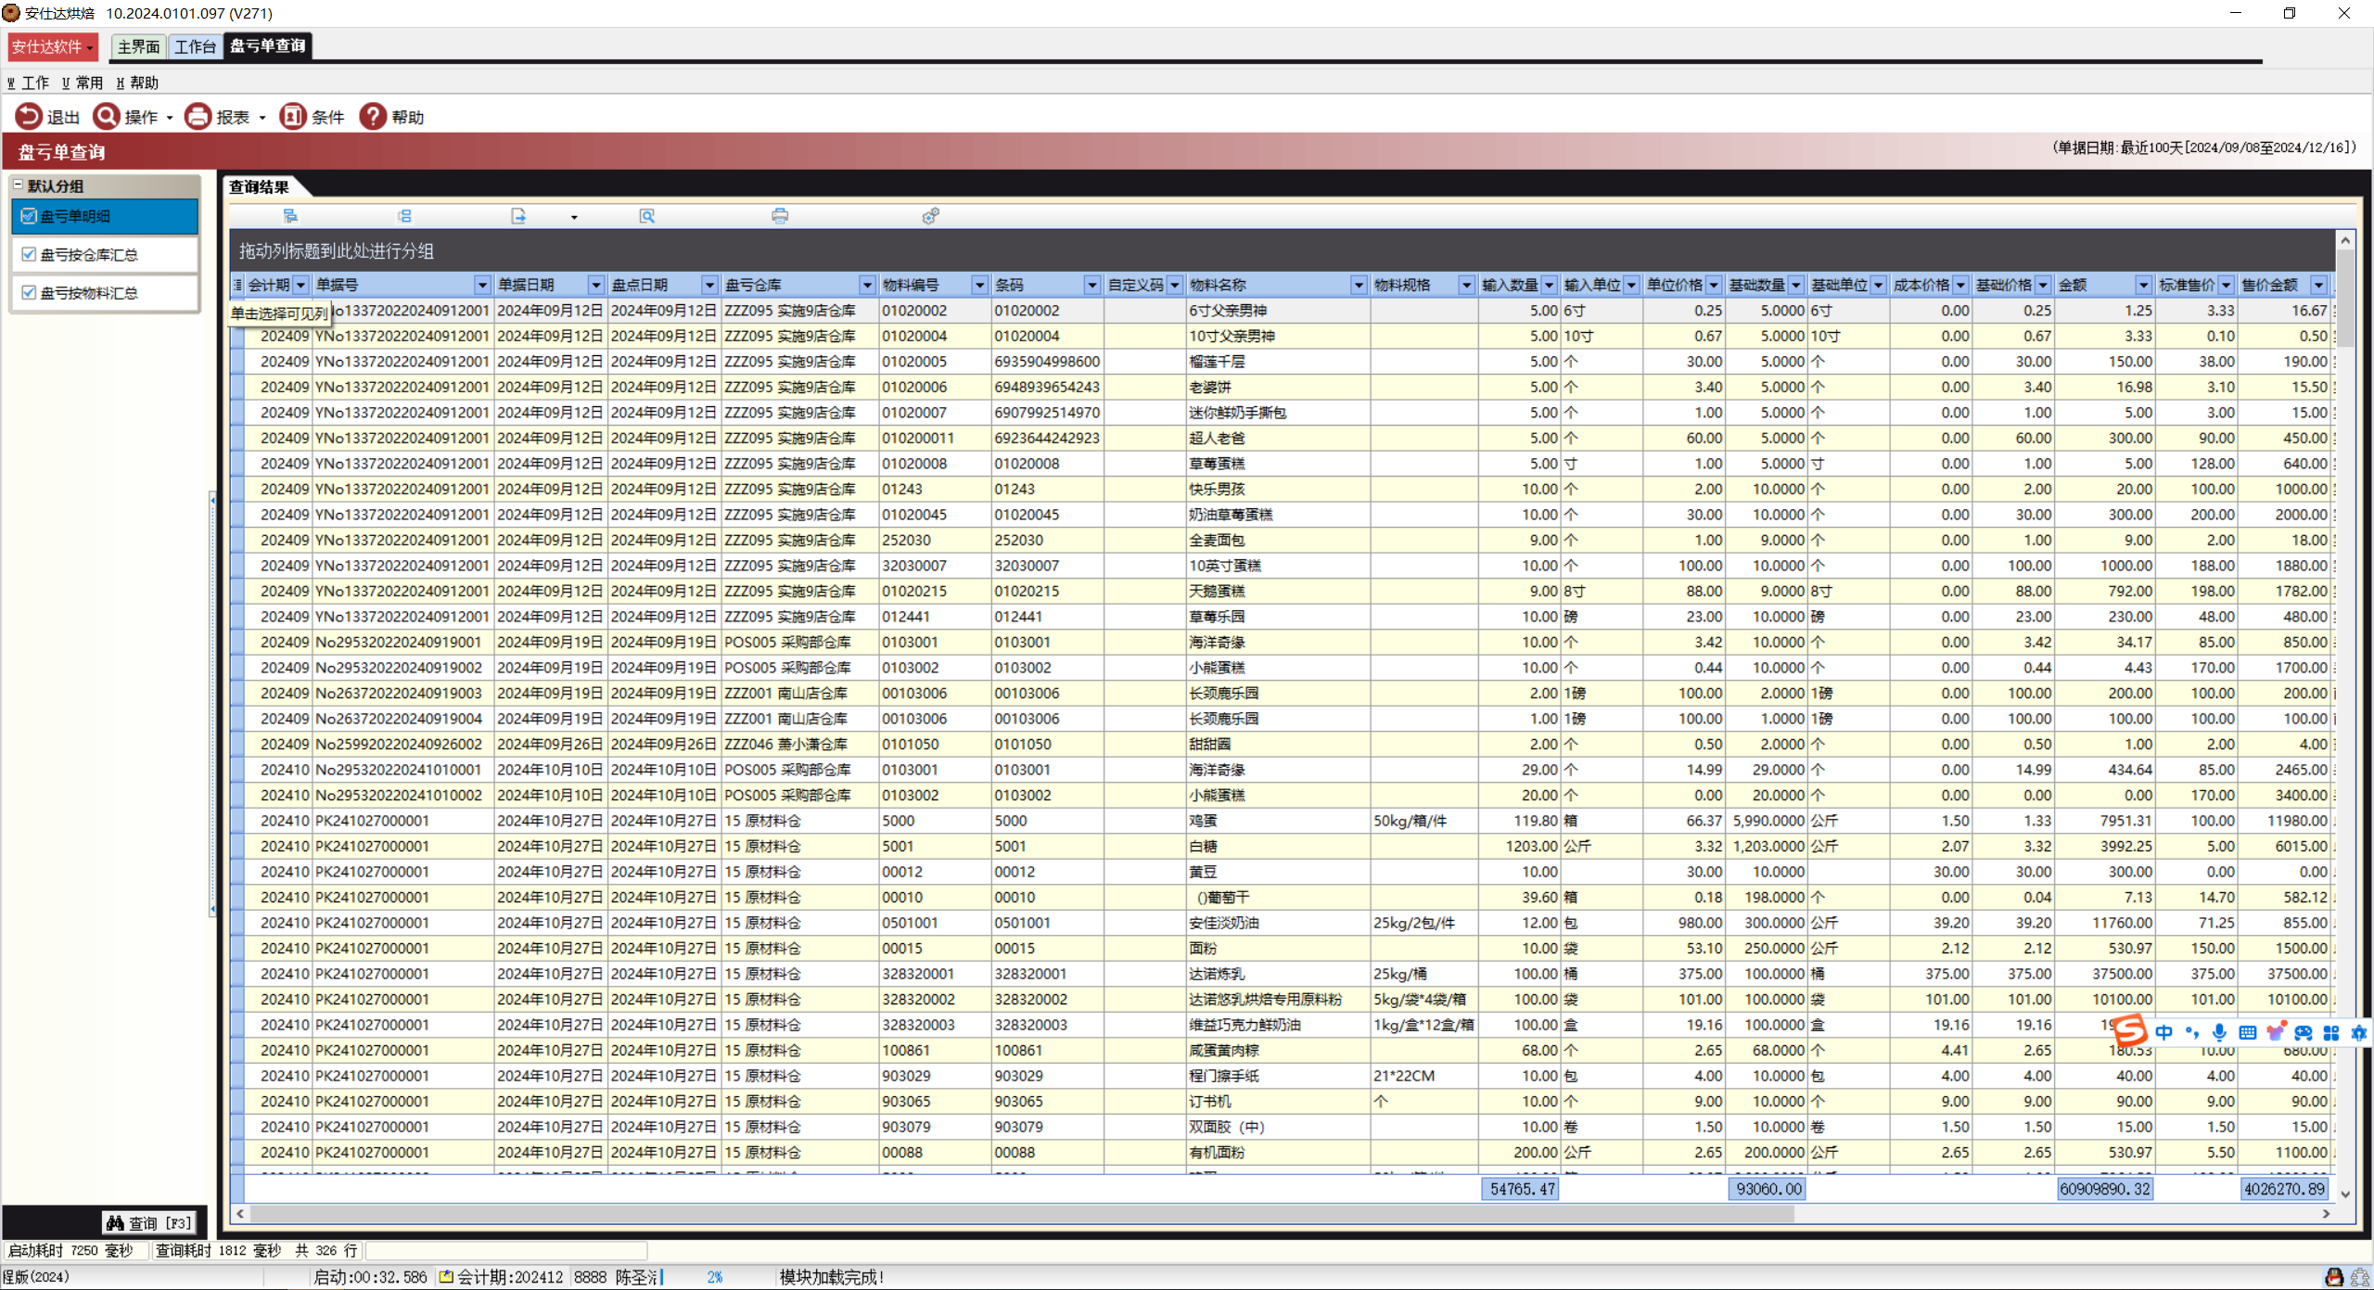Screen dimensions: 2374x1290
Task: Click the 帮助 question mark icon
Action: click(x=373, y=117)
